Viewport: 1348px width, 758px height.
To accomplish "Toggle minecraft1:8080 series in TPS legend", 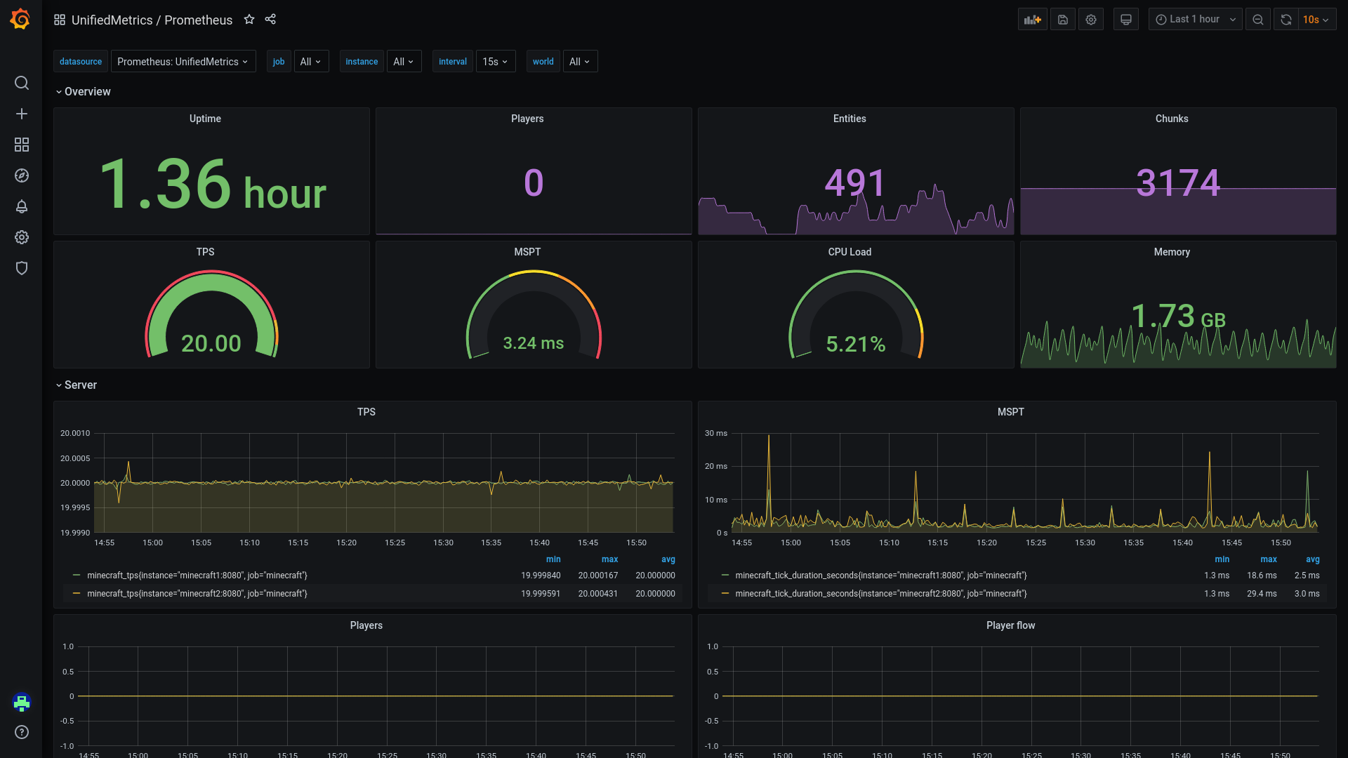I will point(197,576).
